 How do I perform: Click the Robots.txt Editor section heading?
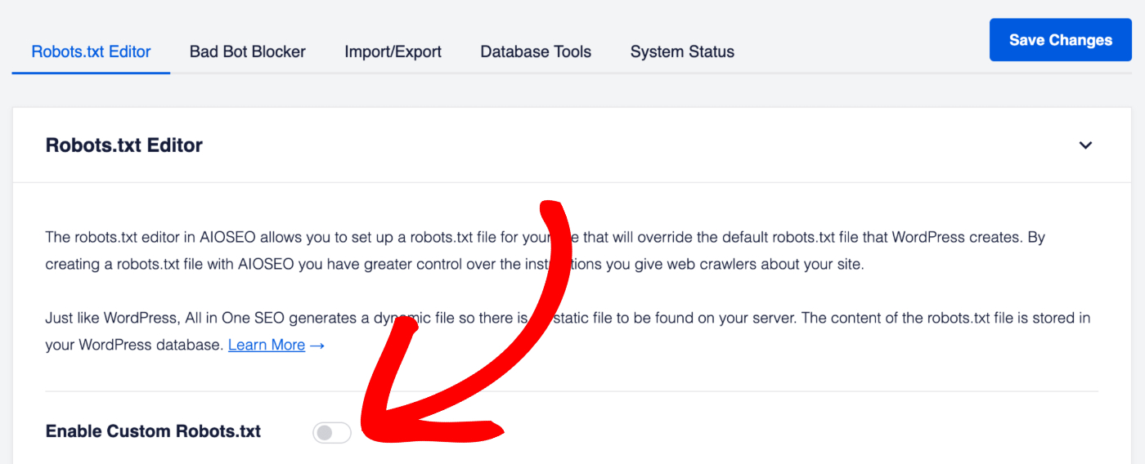point(124,145)
